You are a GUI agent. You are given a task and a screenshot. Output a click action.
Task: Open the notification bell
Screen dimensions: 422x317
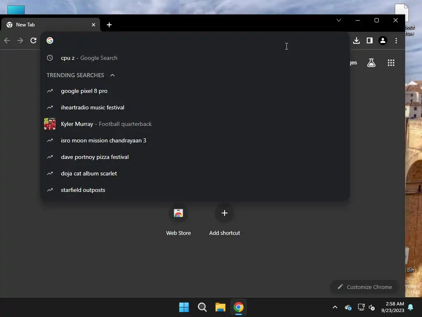pos(411,307)
